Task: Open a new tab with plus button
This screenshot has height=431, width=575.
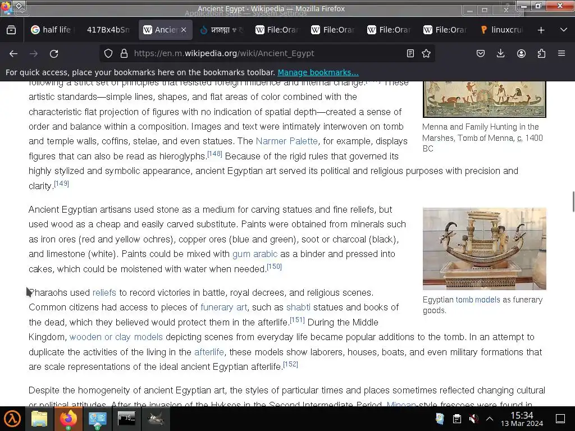Action: pos(541,30)
